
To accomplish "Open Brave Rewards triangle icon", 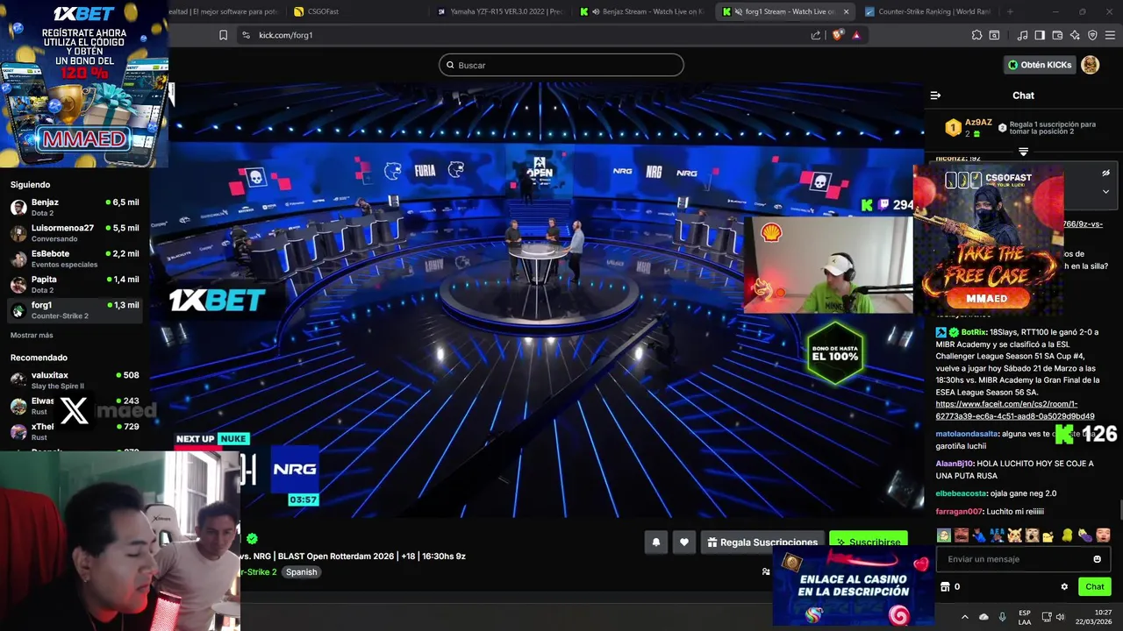I will click(856, 35).
